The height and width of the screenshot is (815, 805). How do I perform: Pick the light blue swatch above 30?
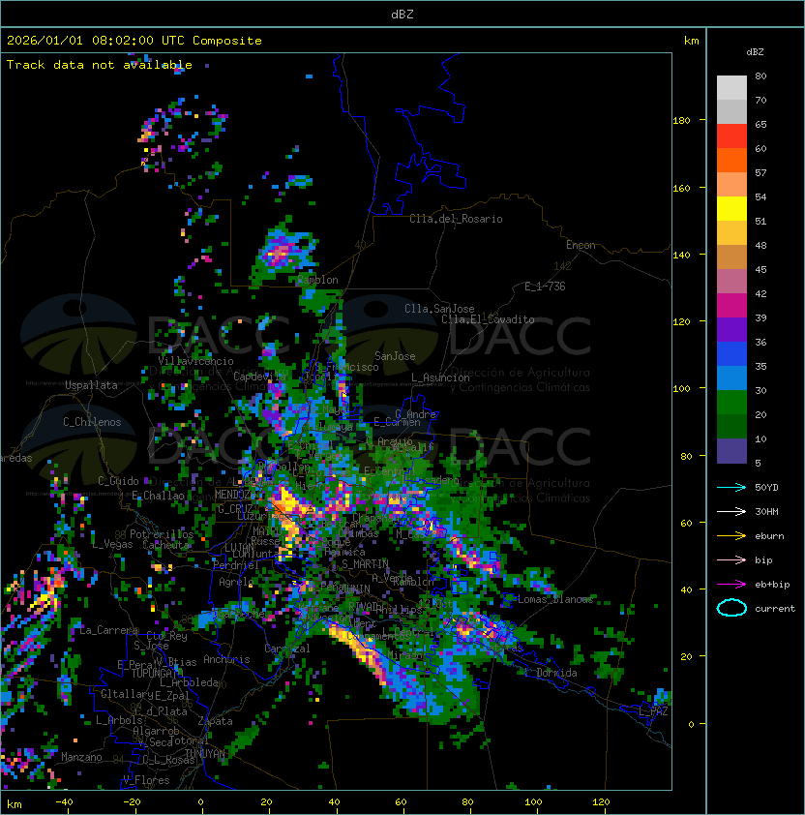coord(731,377)
